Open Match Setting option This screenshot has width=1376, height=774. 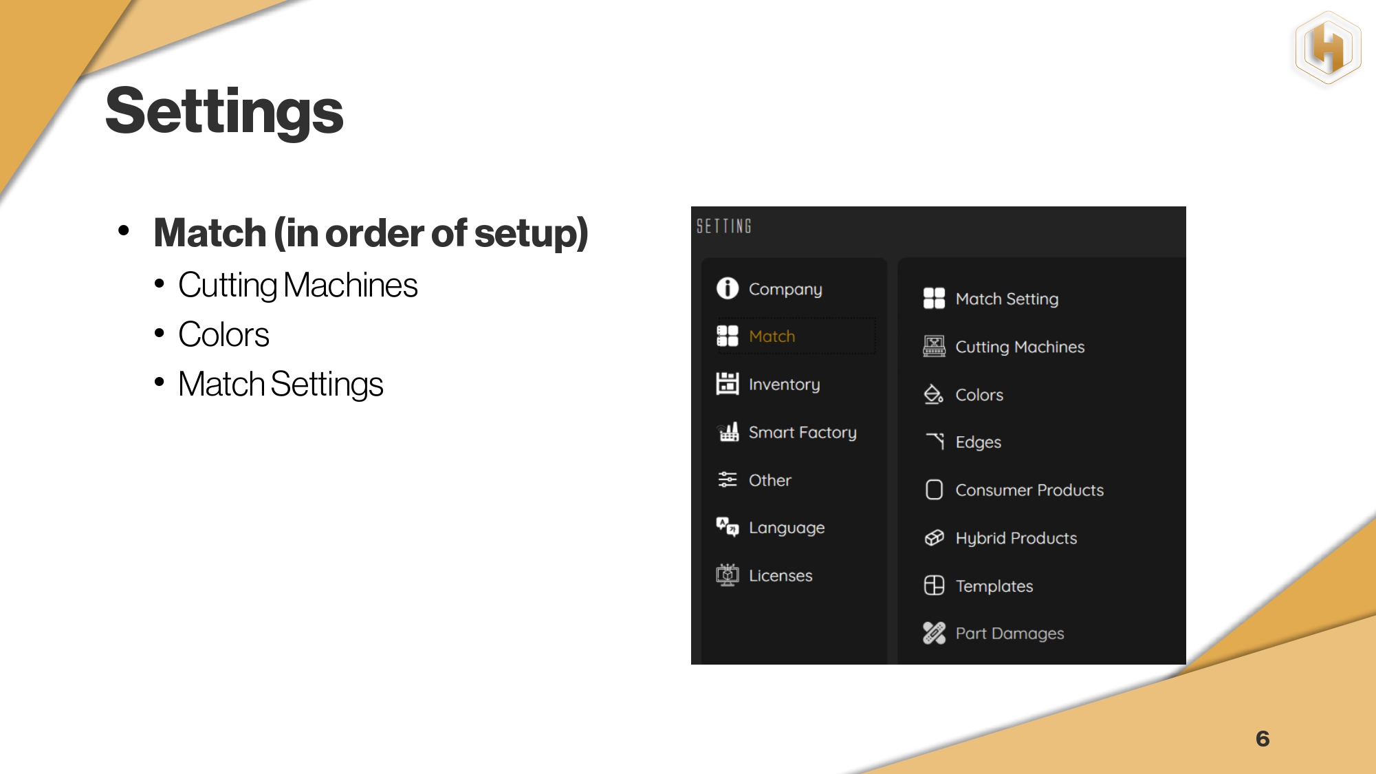point(1006,299)
